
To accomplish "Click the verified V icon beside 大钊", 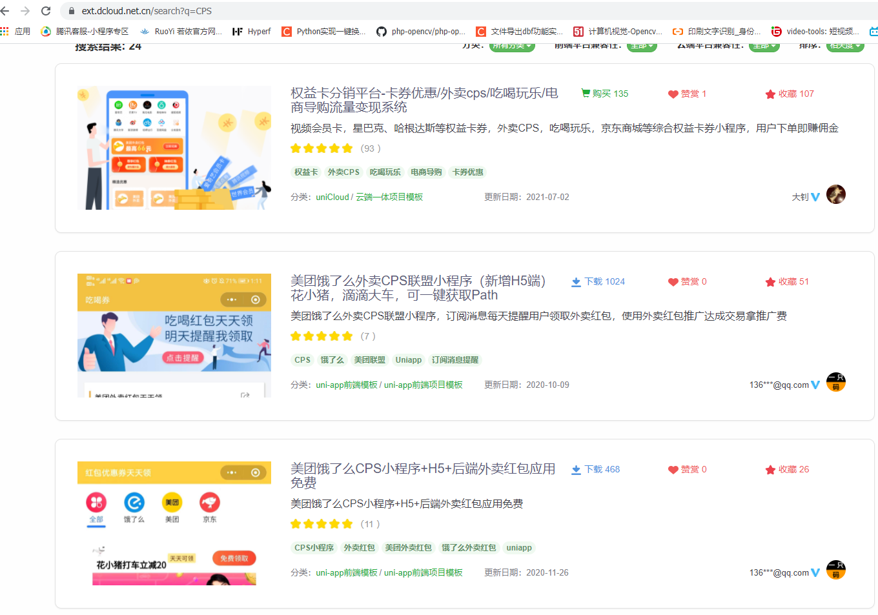I will coord(815,197).
